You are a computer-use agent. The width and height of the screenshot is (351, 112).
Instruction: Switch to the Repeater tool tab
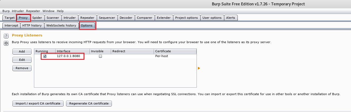click(87, 18)
